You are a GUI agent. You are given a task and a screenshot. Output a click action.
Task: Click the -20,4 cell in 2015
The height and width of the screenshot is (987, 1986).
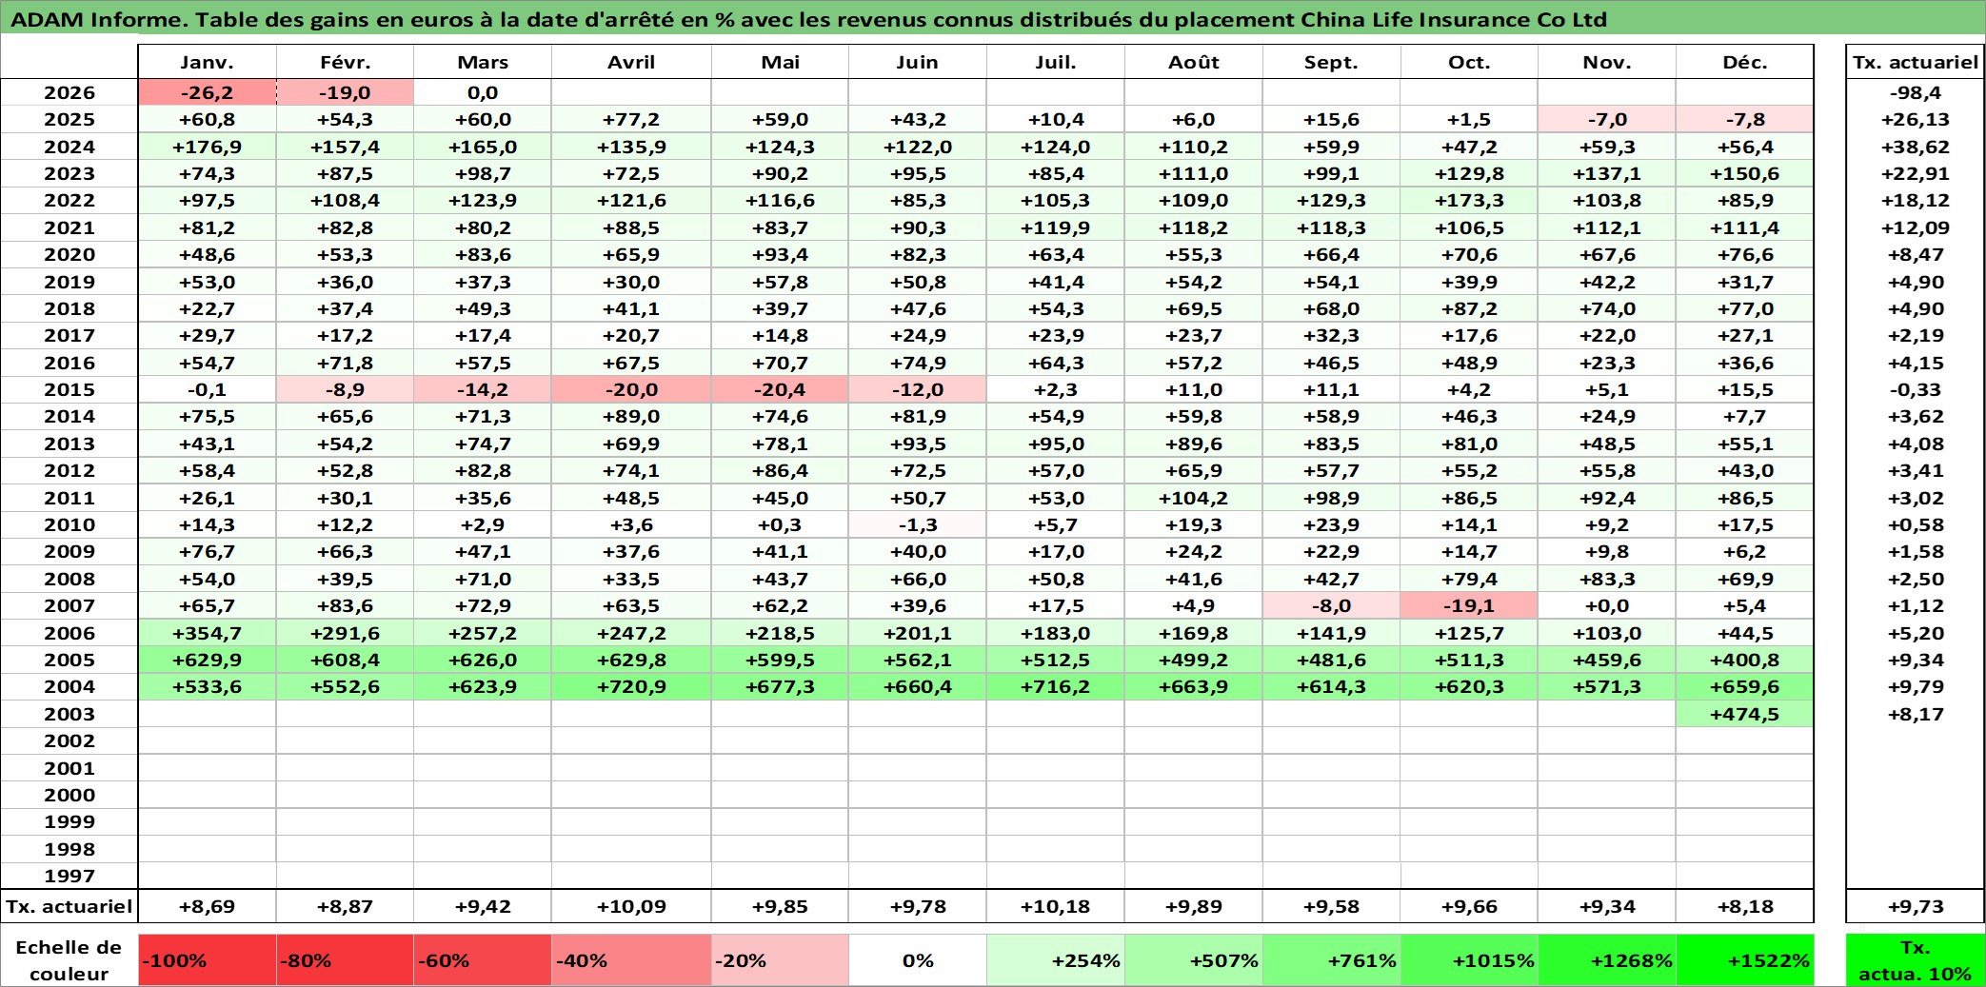point(780,389)
